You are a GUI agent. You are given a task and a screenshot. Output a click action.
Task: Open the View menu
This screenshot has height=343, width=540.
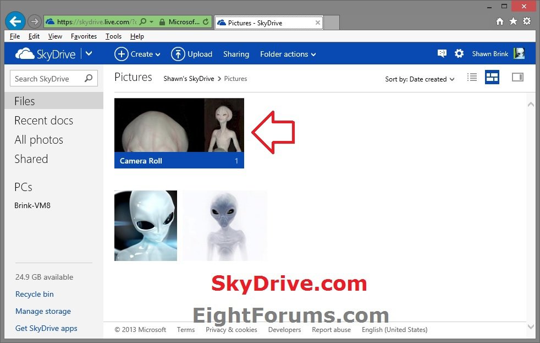(55, 36)
